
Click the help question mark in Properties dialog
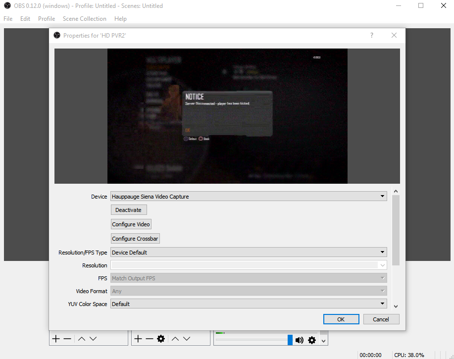[372, 35]
